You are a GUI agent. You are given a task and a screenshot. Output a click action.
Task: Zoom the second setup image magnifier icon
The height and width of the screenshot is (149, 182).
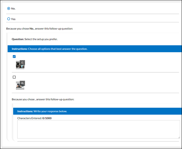point(22,83)
